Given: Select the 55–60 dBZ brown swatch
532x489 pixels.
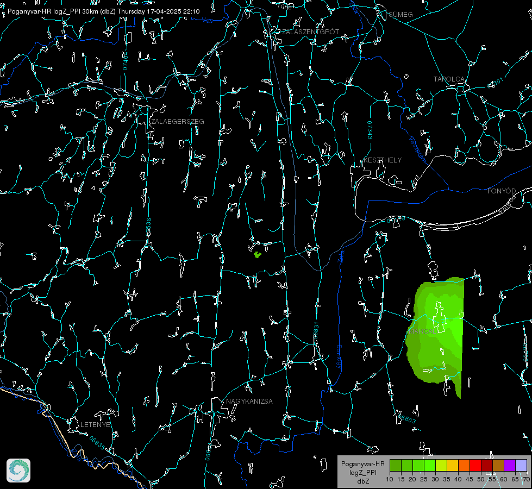Looking at the screenshot, I should [498, 465].
